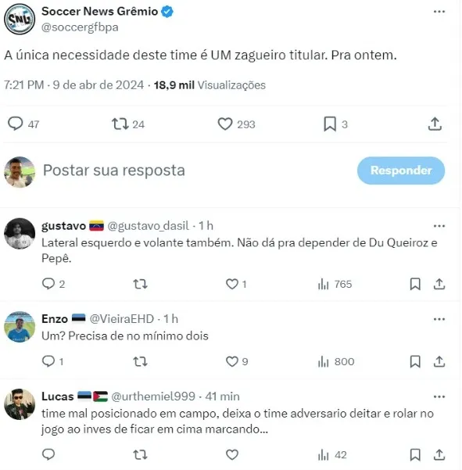462x470 pixels.
Task: Repost the main tweet with 24 reposts
Action: tap(120, 124)
